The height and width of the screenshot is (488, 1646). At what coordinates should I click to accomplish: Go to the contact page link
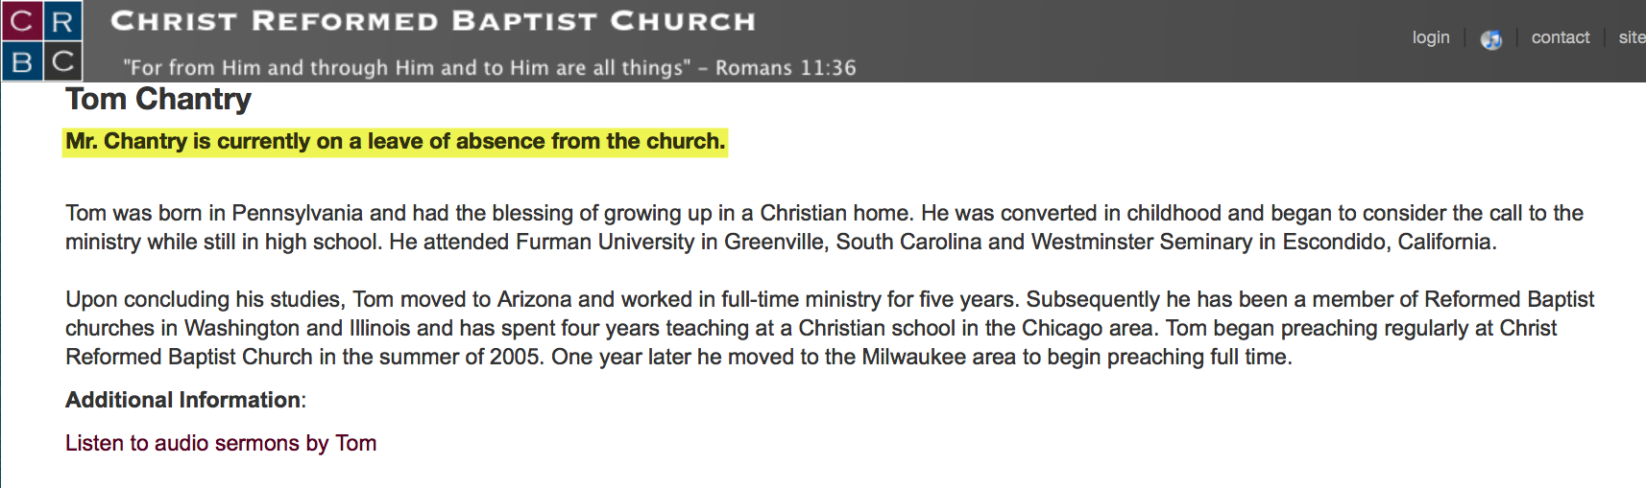[x=1560, y=37]
